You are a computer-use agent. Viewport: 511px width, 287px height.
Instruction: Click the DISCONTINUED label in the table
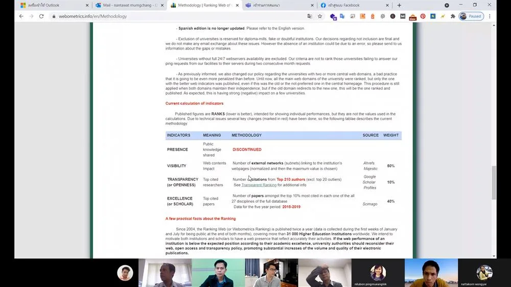click(247, 150)
